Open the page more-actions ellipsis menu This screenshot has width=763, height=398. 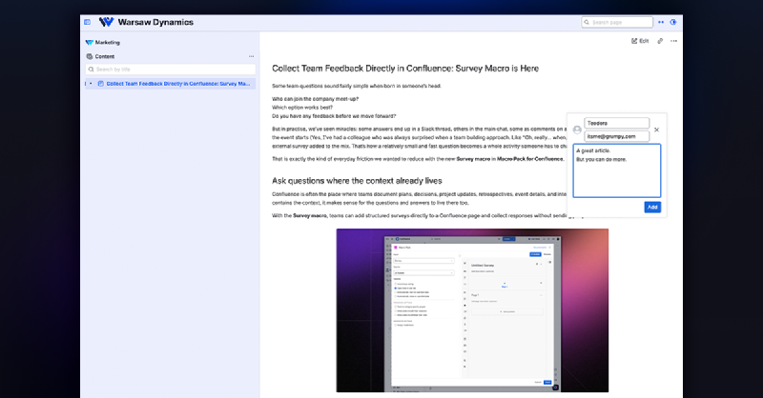tap(673, 41)
